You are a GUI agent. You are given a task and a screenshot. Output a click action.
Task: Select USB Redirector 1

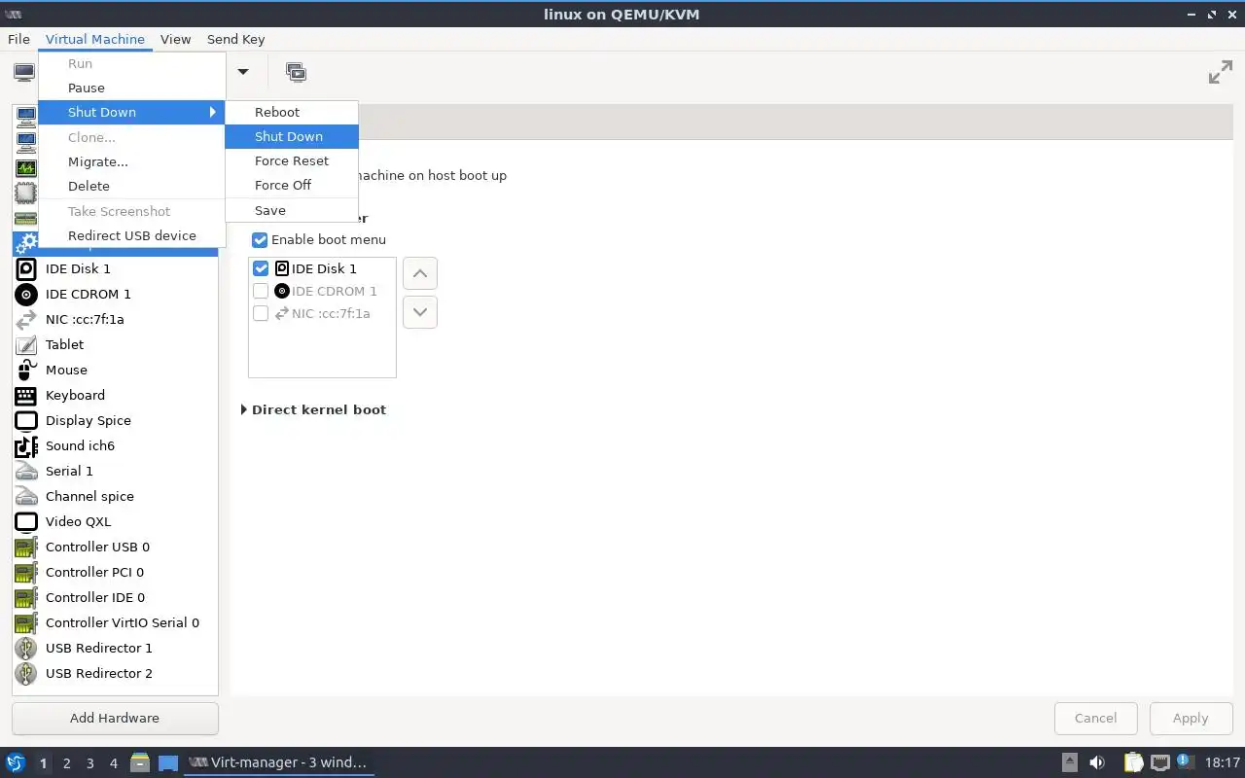point(115,648)
